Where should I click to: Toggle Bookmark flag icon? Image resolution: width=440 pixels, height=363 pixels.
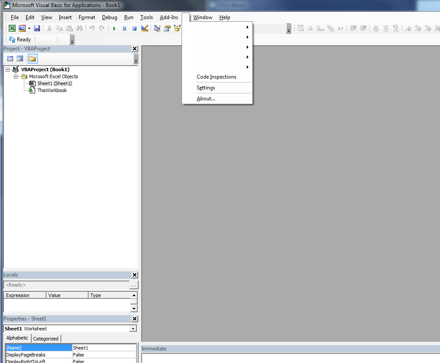(x=408, y=28)
